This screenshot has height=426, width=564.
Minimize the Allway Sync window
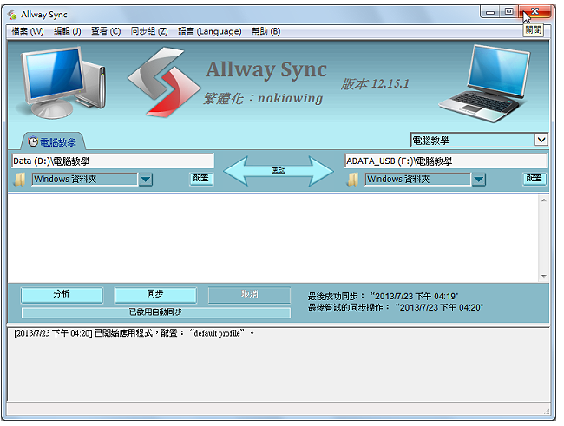click(x=490, y=12)
